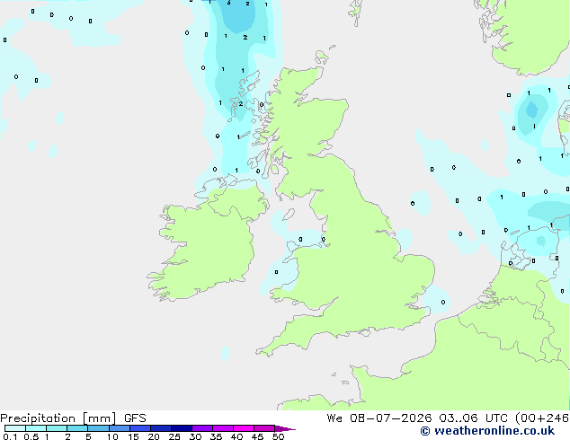Select the 30–35 mm purple legend swatch
This screenshot has height=440, width=570.
tap(202, 428)
